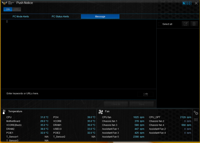The width and height of the screenshot is (200, 143).
Task: Tick the Select all checkbox
Action: click(x=160, y=24)
